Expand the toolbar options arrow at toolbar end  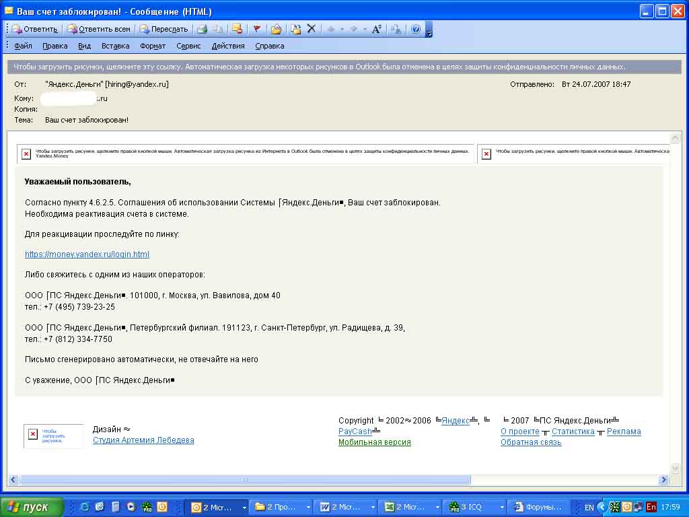point(429,31)
